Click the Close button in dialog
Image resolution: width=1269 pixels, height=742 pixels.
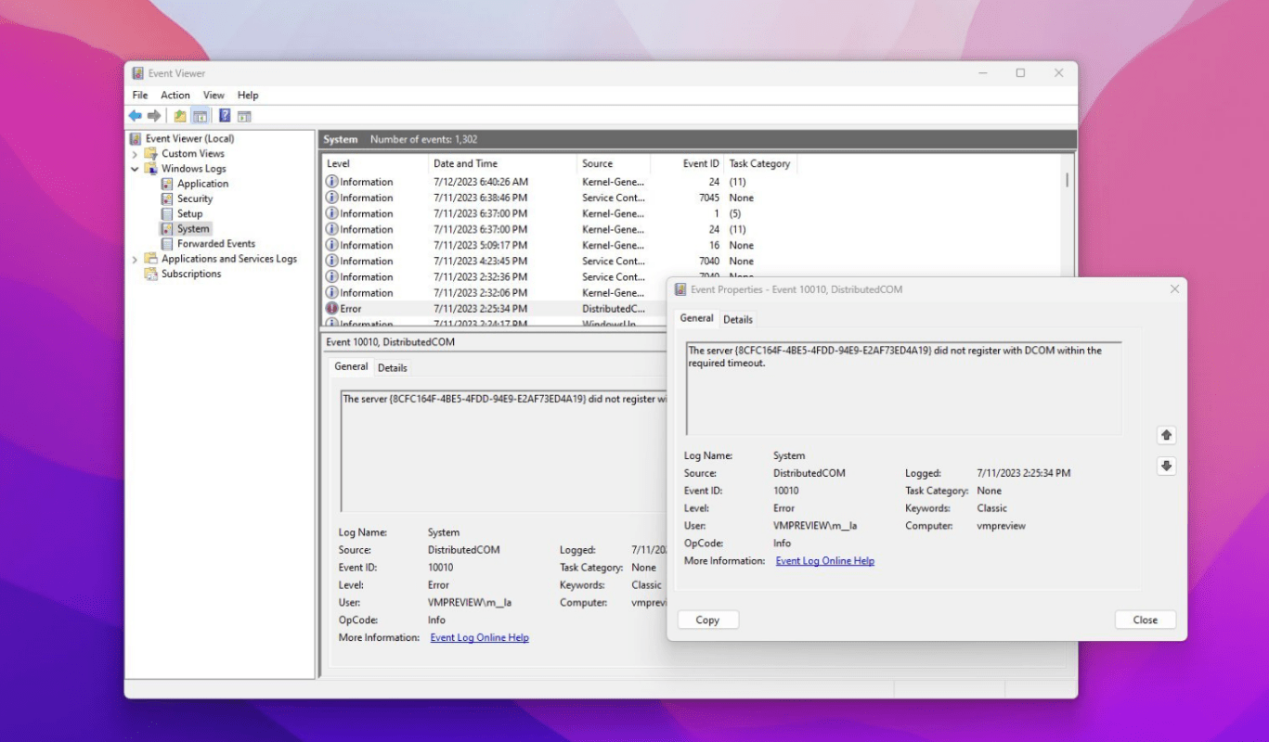click(x=1145, y=620)
